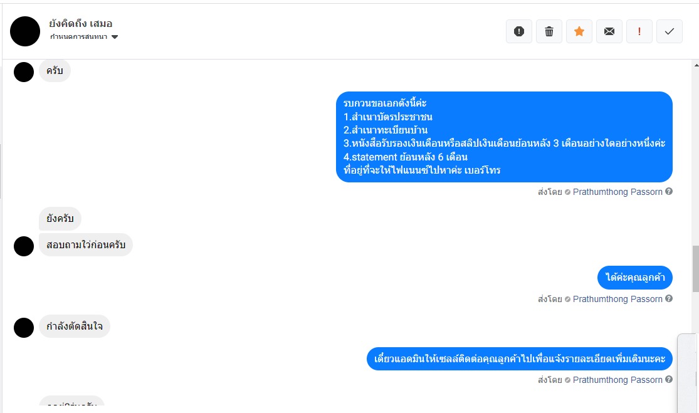Screen dimensions: 699x413
Task: Click the customer avatar beside "กำลังตัดสินใจ"
Action: [24, 327]
